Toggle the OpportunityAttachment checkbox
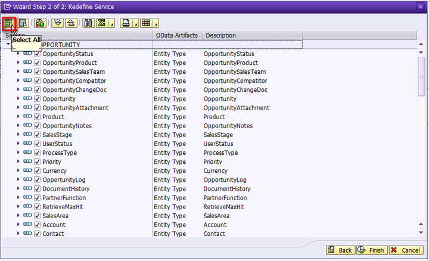 point(37,108)
